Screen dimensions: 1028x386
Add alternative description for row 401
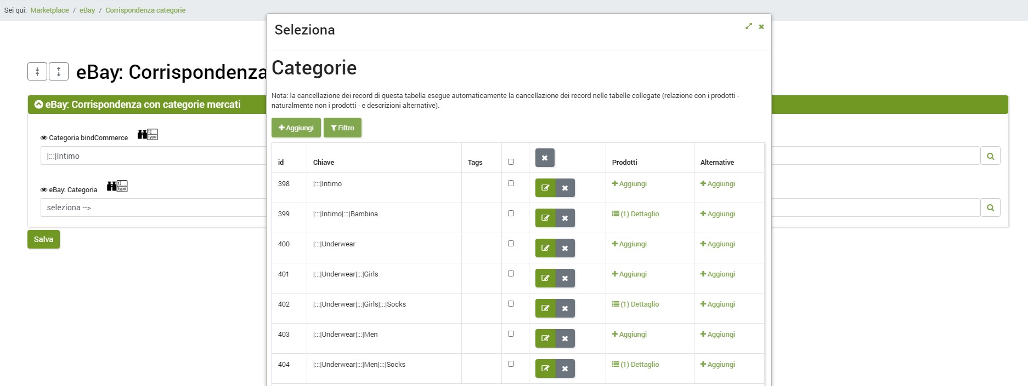[x=718, y=274]
